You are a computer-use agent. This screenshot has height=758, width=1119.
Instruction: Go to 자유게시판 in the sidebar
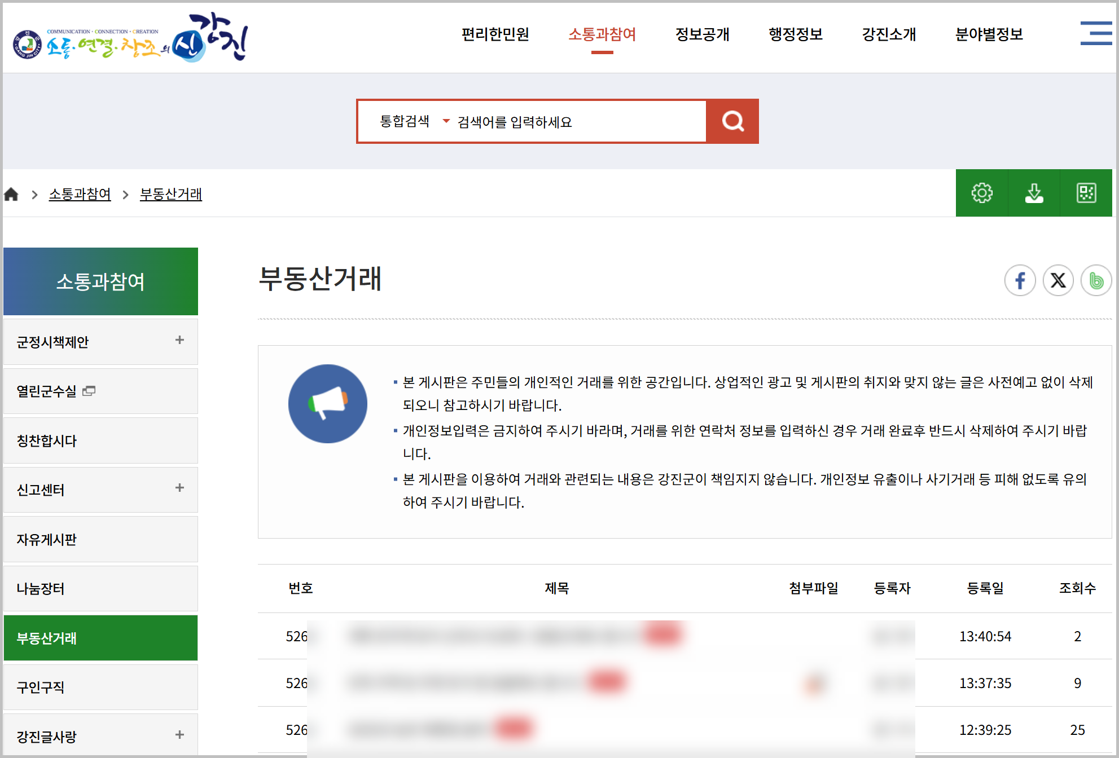pos(46,540)
